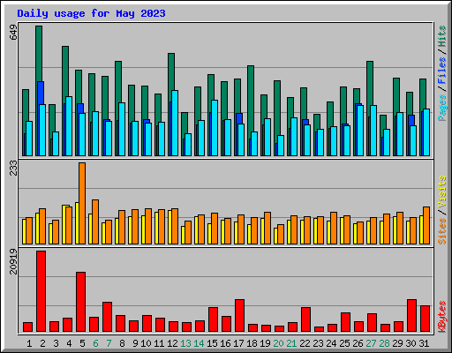Click day label "30" on the axis
Image resolution: width=452 pixels, height=353 pixels.
coord(411,343)
